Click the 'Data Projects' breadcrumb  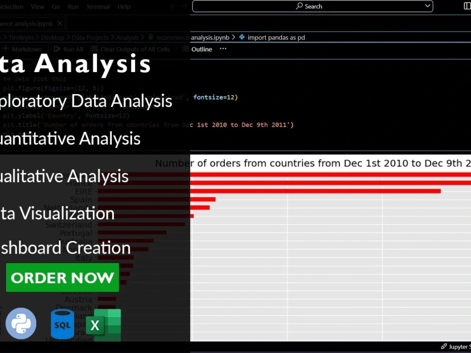click(x=90, y=38)
